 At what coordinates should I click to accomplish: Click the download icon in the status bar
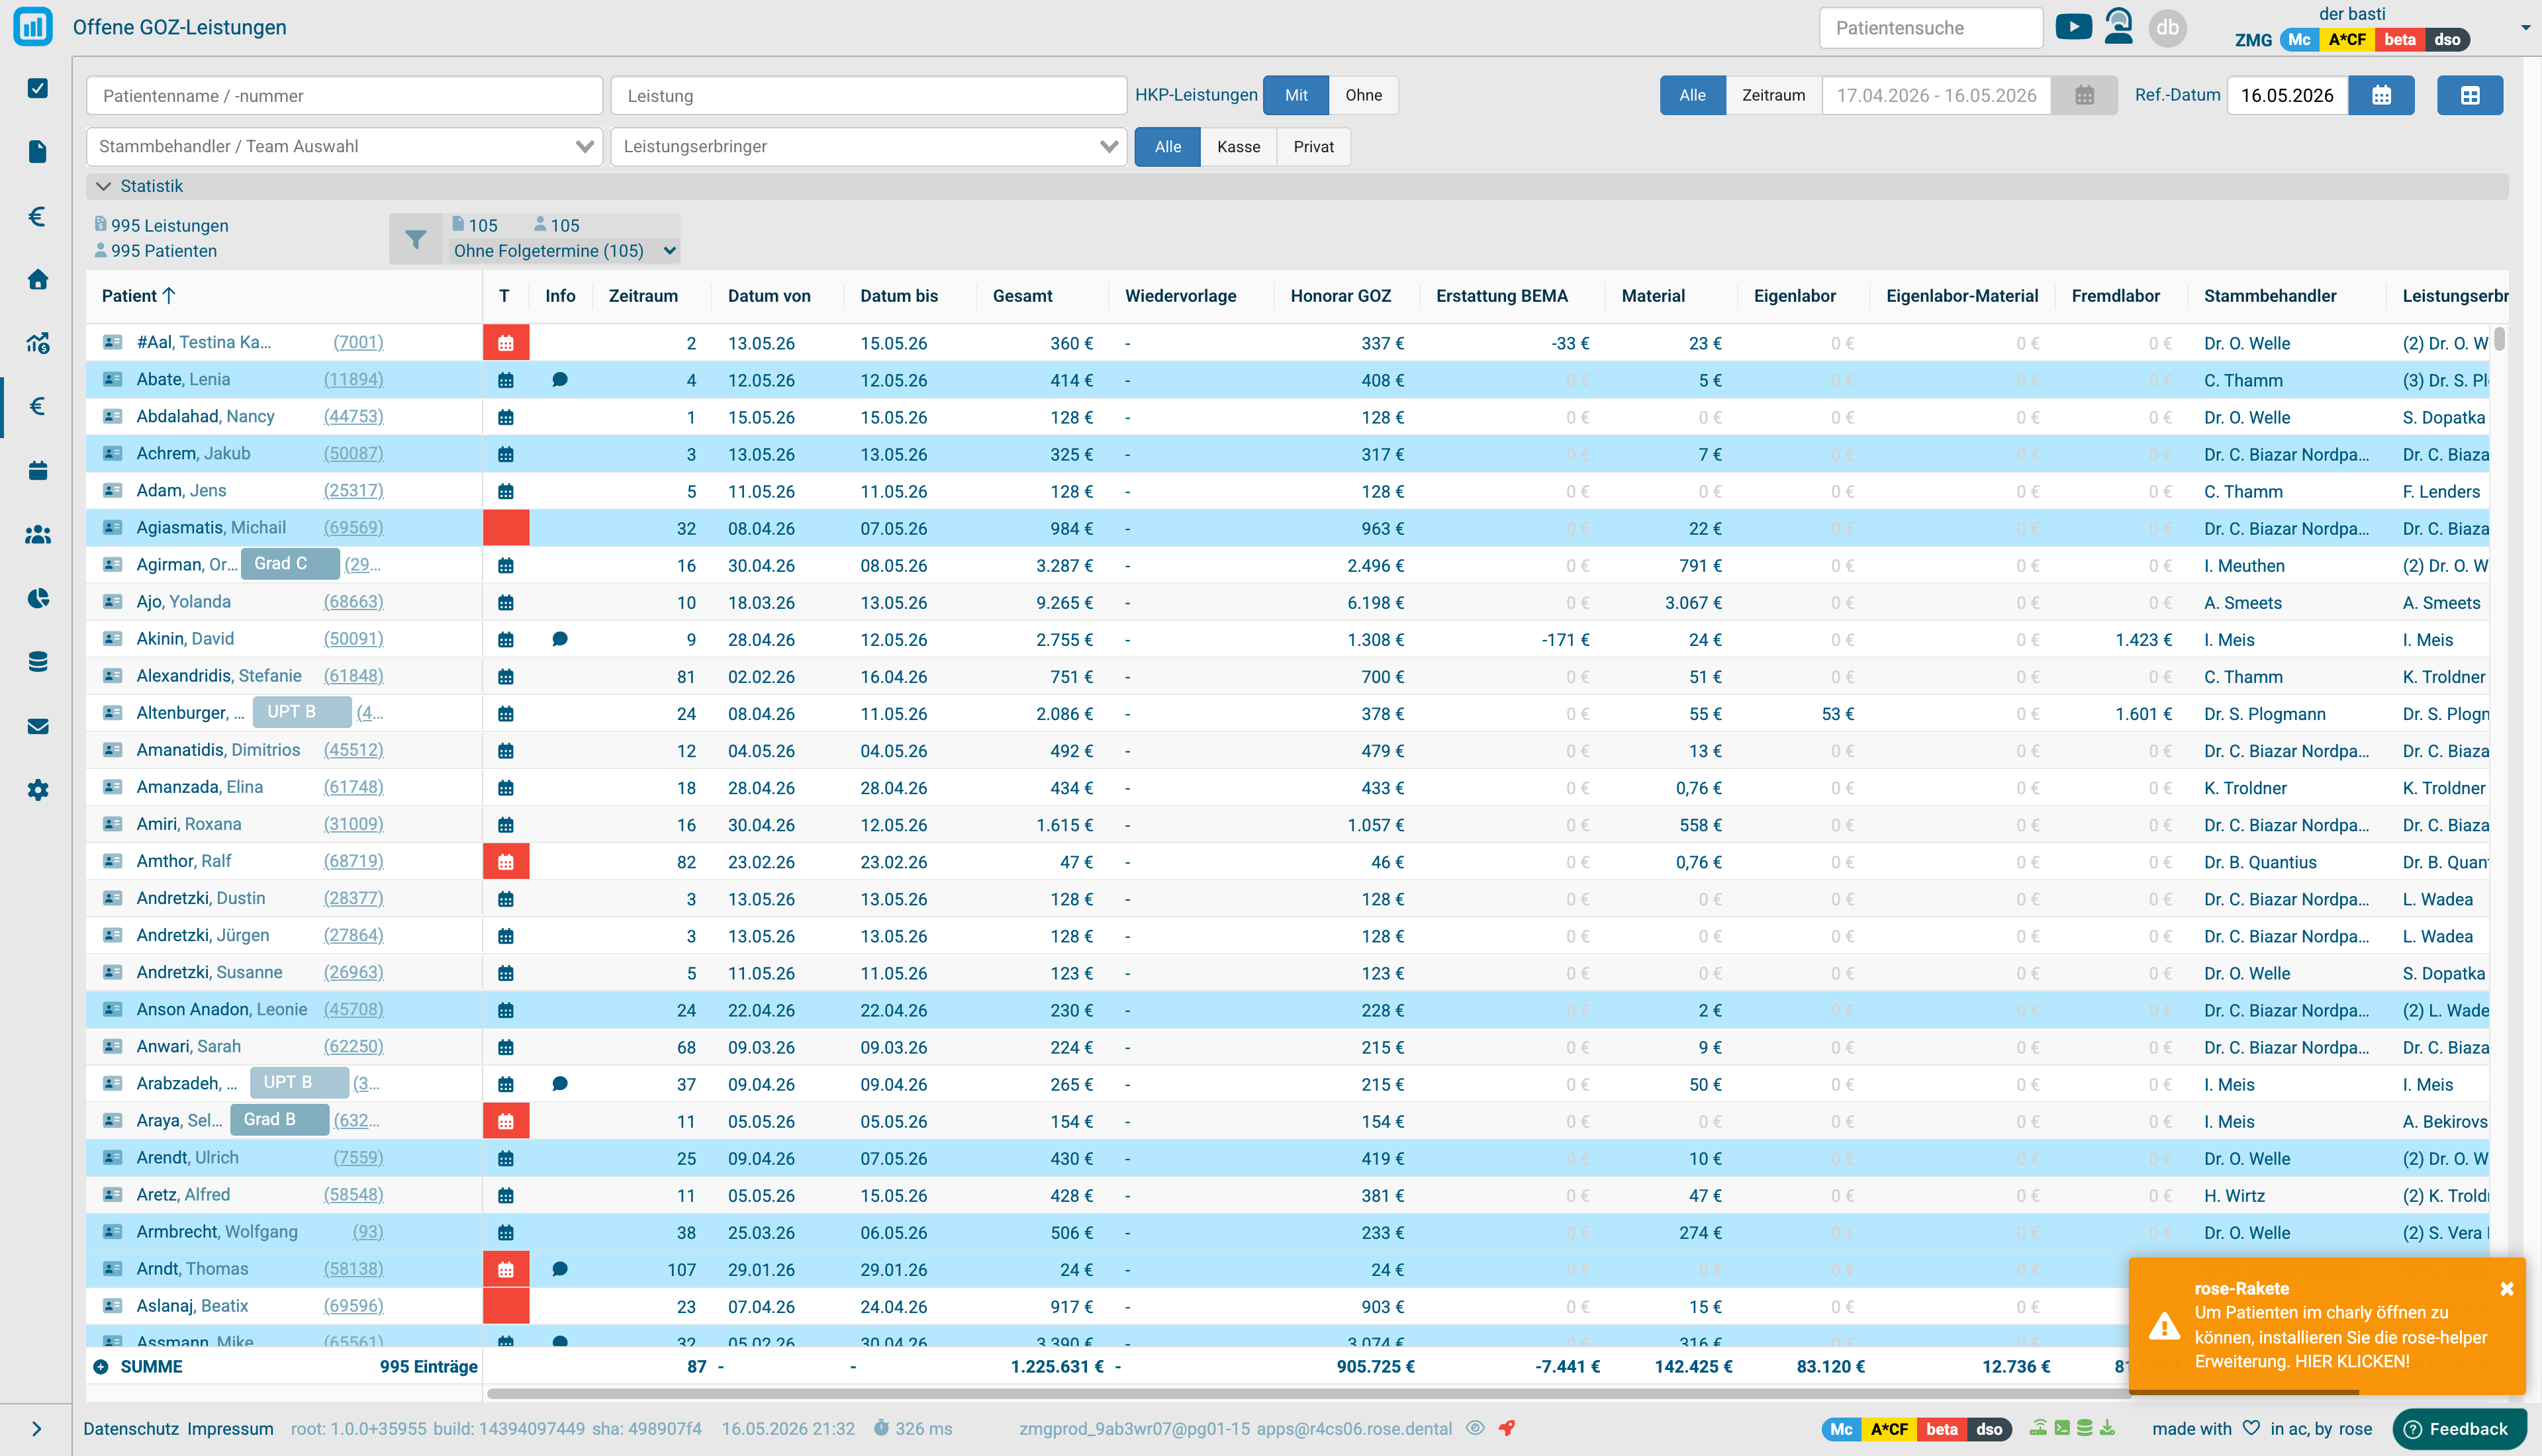pyautogui.click(x=2108, y=1428)
